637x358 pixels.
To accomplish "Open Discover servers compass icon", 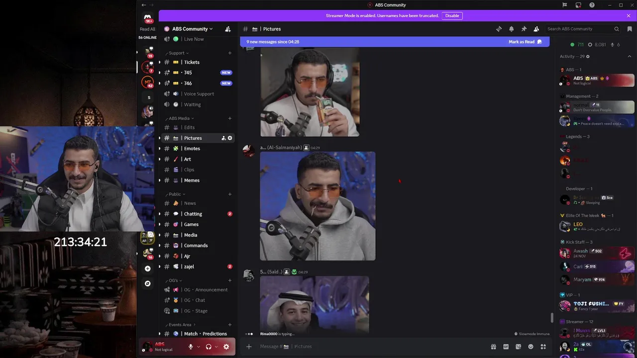I will (147, 283).
